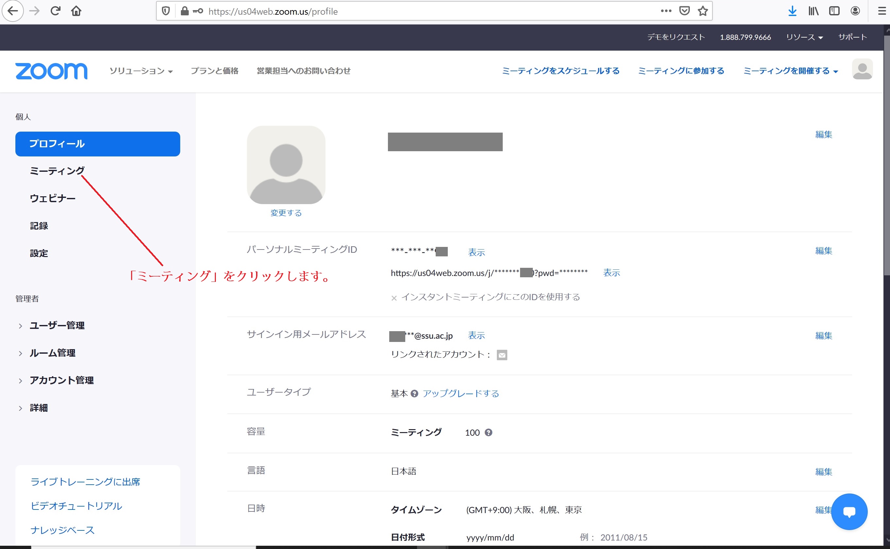Click 編集 for パーソナルミーティングID
890x549 pixels.
coord(824,250)
